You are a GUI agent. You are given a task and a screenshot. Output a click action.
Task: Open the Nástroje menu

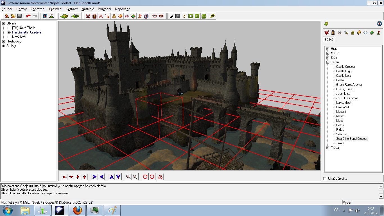88,9
